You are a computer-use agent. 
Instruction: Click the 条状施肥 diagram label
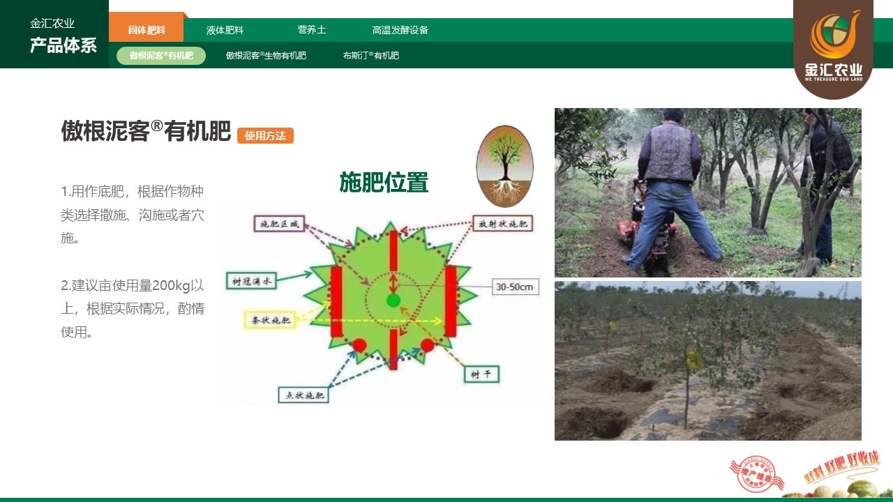point(271,320)
